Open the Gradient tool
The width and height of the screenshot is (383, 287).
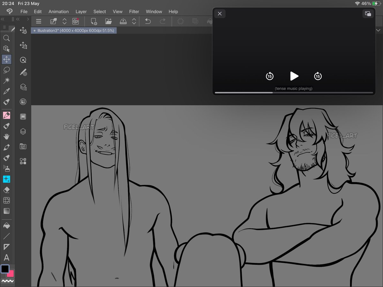tap(7, 211)
